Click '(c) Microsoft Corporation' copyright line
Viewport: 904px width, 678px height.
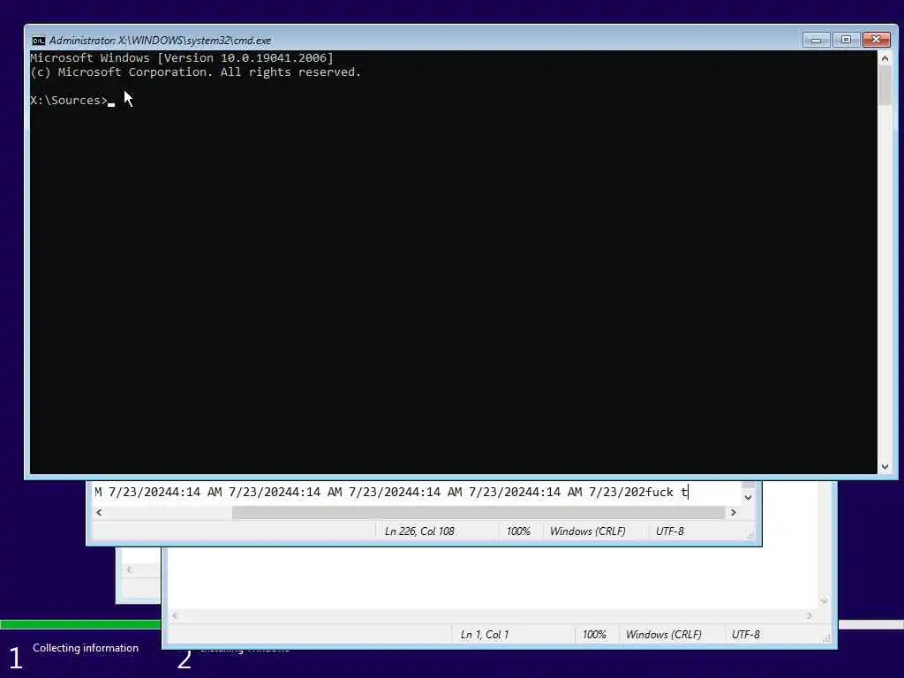pyautogui.click(x=195, y=72)
